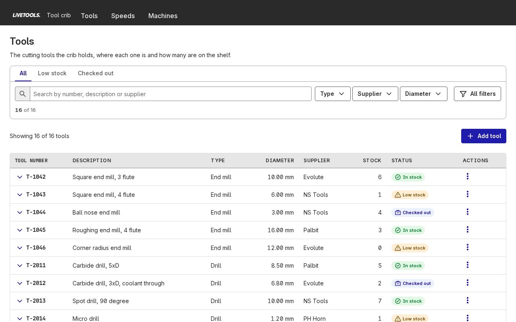This screenshot has height=322, width=516.
Task: Open actions menu for T-1045
Action: (x=467, y=230)
